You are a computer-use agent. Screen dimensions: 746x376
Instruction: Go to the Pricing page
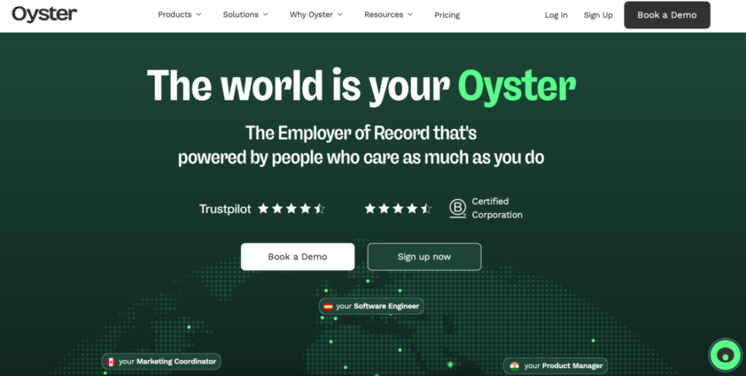(x=447, y=15)
